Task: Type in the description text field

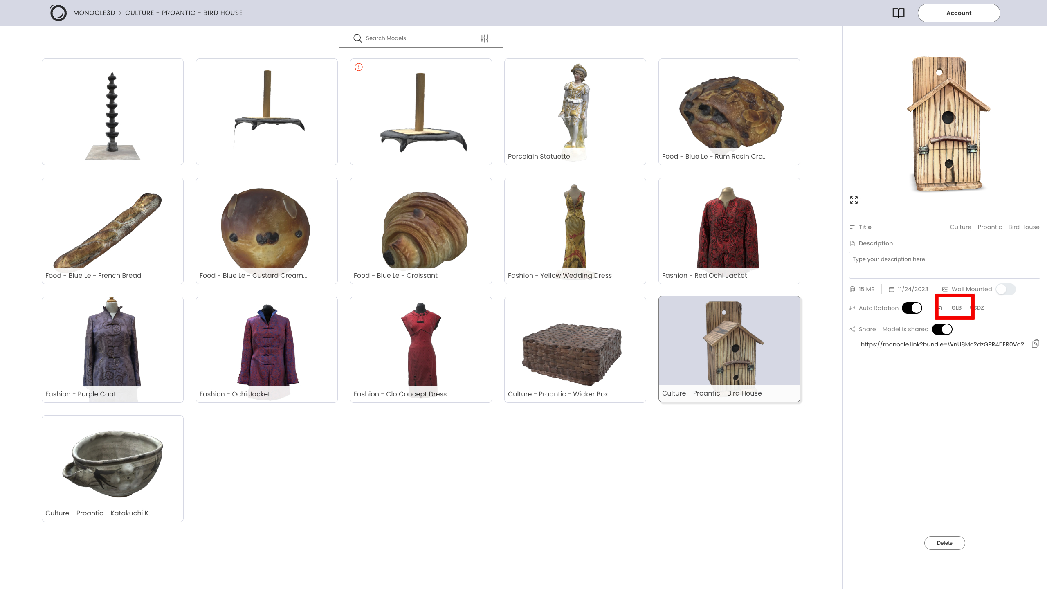Action: tap(944, 265)
